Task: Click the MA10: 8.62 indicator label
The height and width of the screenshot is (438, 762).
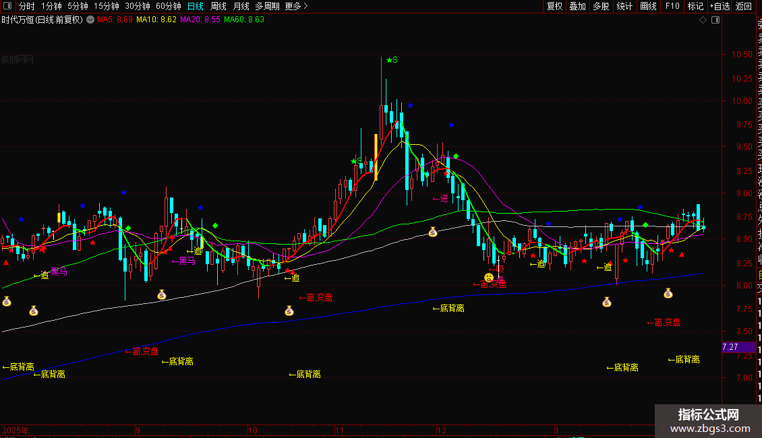Action: pyautogui.click(x=156, y=20)
